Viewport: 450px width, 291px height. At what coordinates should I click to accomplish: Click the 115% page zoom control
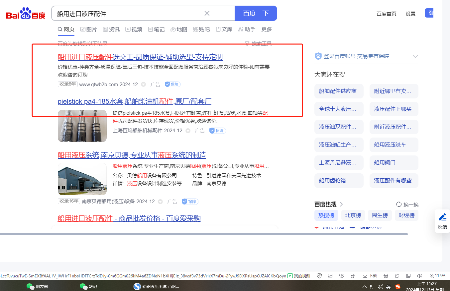[437, 276]
